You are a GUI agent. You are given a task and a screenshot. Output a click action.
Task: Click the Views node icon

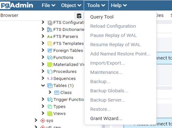click(50, 114)
